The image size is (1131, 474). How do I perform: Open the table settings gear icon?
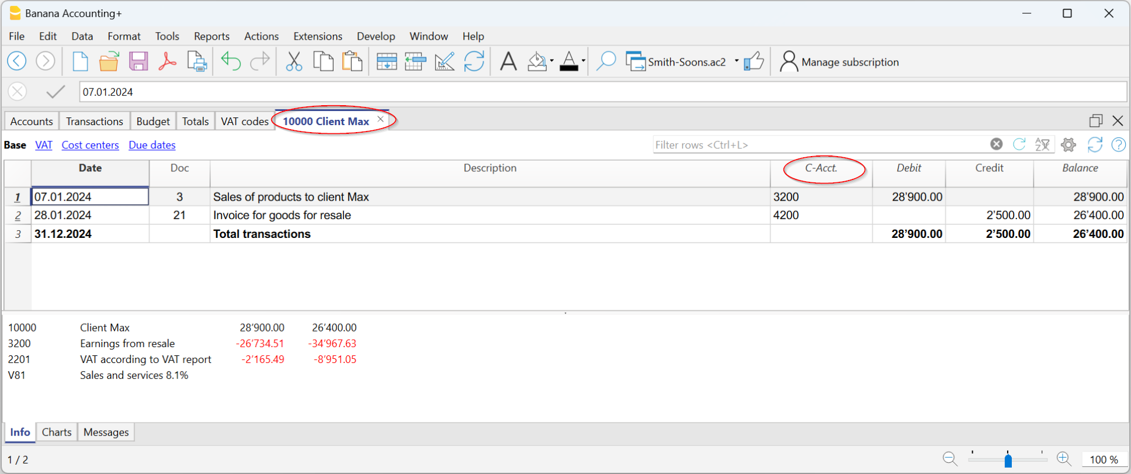[x=1068, y=145]
